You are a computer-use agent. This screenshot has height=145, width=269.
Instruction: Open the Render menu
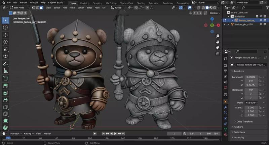point(24,3)
